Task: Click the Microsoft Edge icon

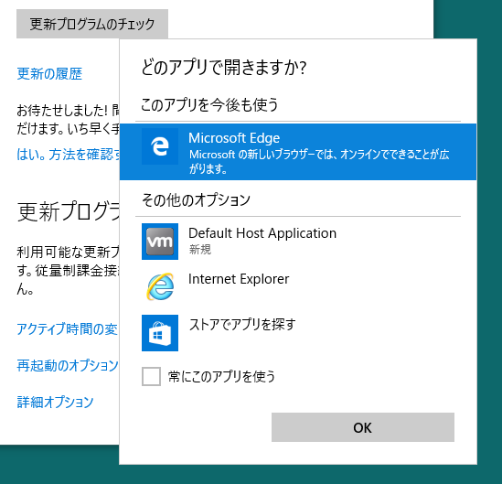Action: [x=160, y=146]
